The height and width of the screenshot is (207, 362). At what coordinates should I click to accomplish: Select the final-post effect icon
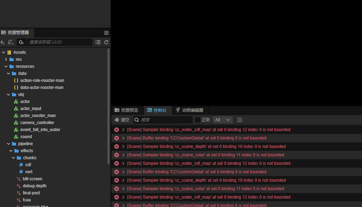pos(19,193)
